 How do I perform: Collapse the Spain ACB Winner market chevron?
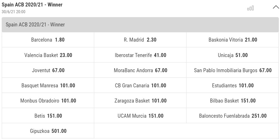(x=276, y=7)
